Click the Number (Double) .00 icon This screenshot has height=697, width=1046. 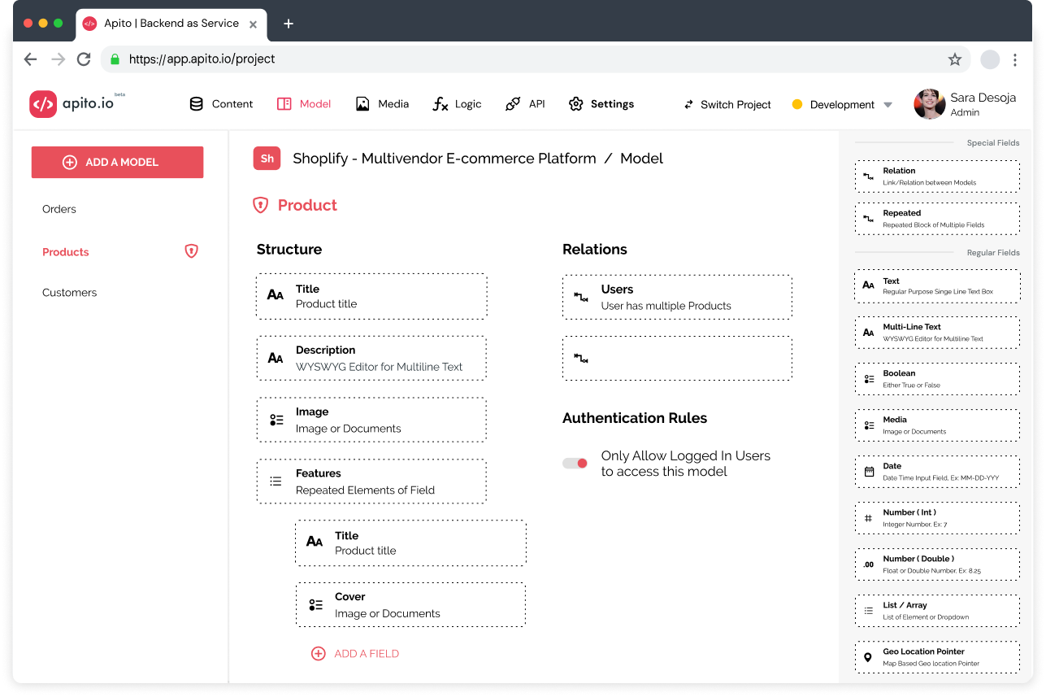point(868,564)
